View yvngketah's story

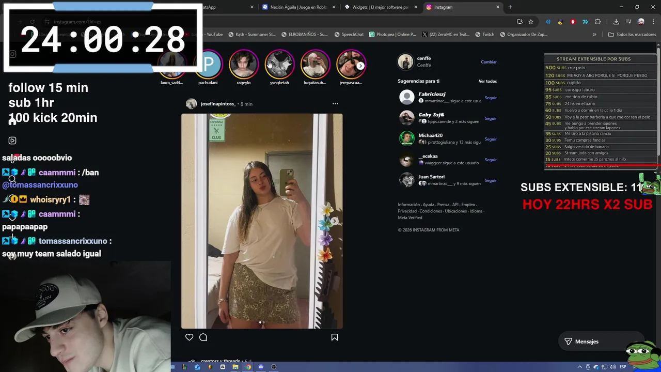279,64
